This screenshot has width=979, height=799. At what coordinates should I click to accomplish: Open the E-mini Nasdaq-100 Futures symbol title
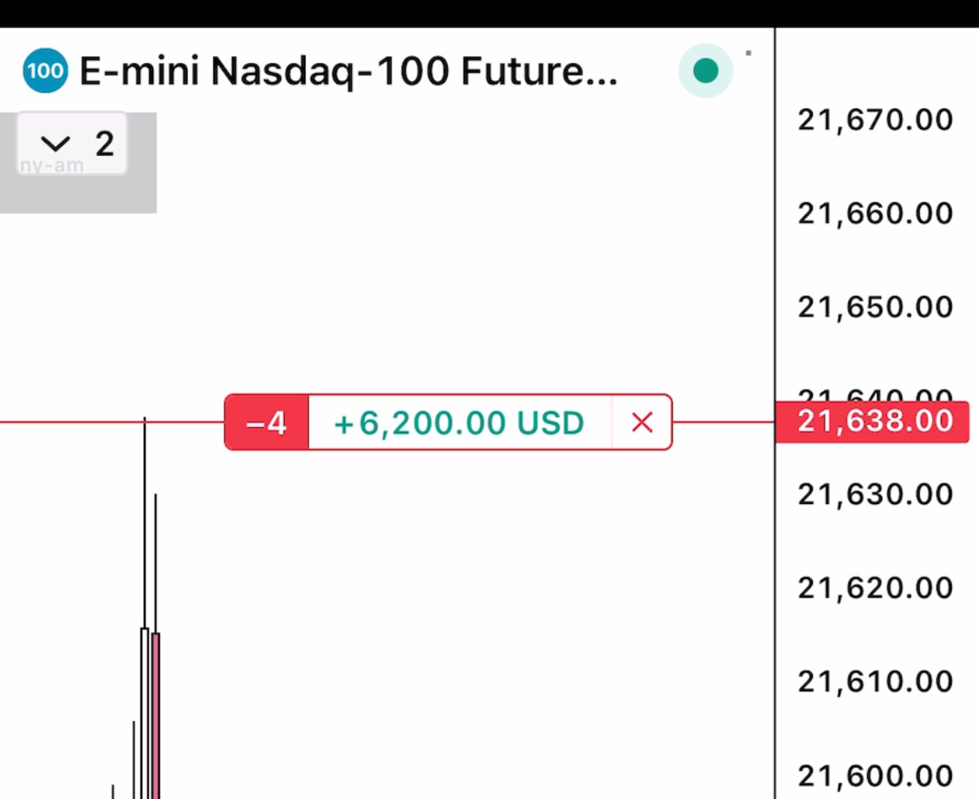click(349, 72)
